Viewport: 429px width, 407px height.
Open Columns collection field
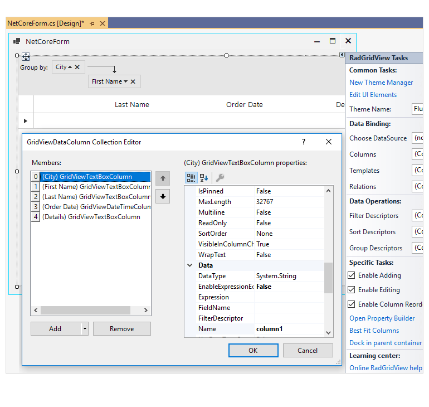tap(417, 154)
